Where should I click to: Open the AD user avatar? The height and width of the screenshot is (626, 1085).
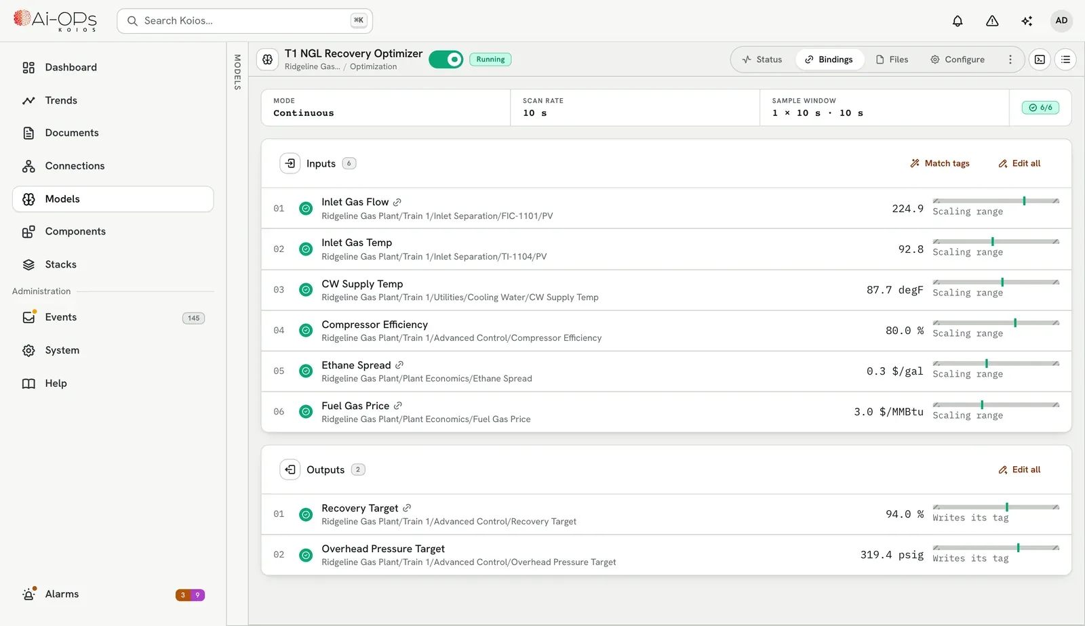1061,20
